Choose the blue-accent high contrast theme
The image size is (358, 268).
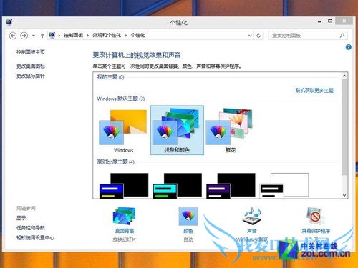(124, 186)
